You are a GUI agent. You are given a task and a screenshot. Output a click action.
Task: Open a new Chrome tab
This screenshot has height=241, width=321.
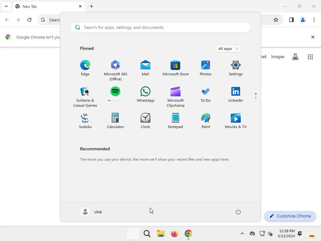click(x=92, y=6)
